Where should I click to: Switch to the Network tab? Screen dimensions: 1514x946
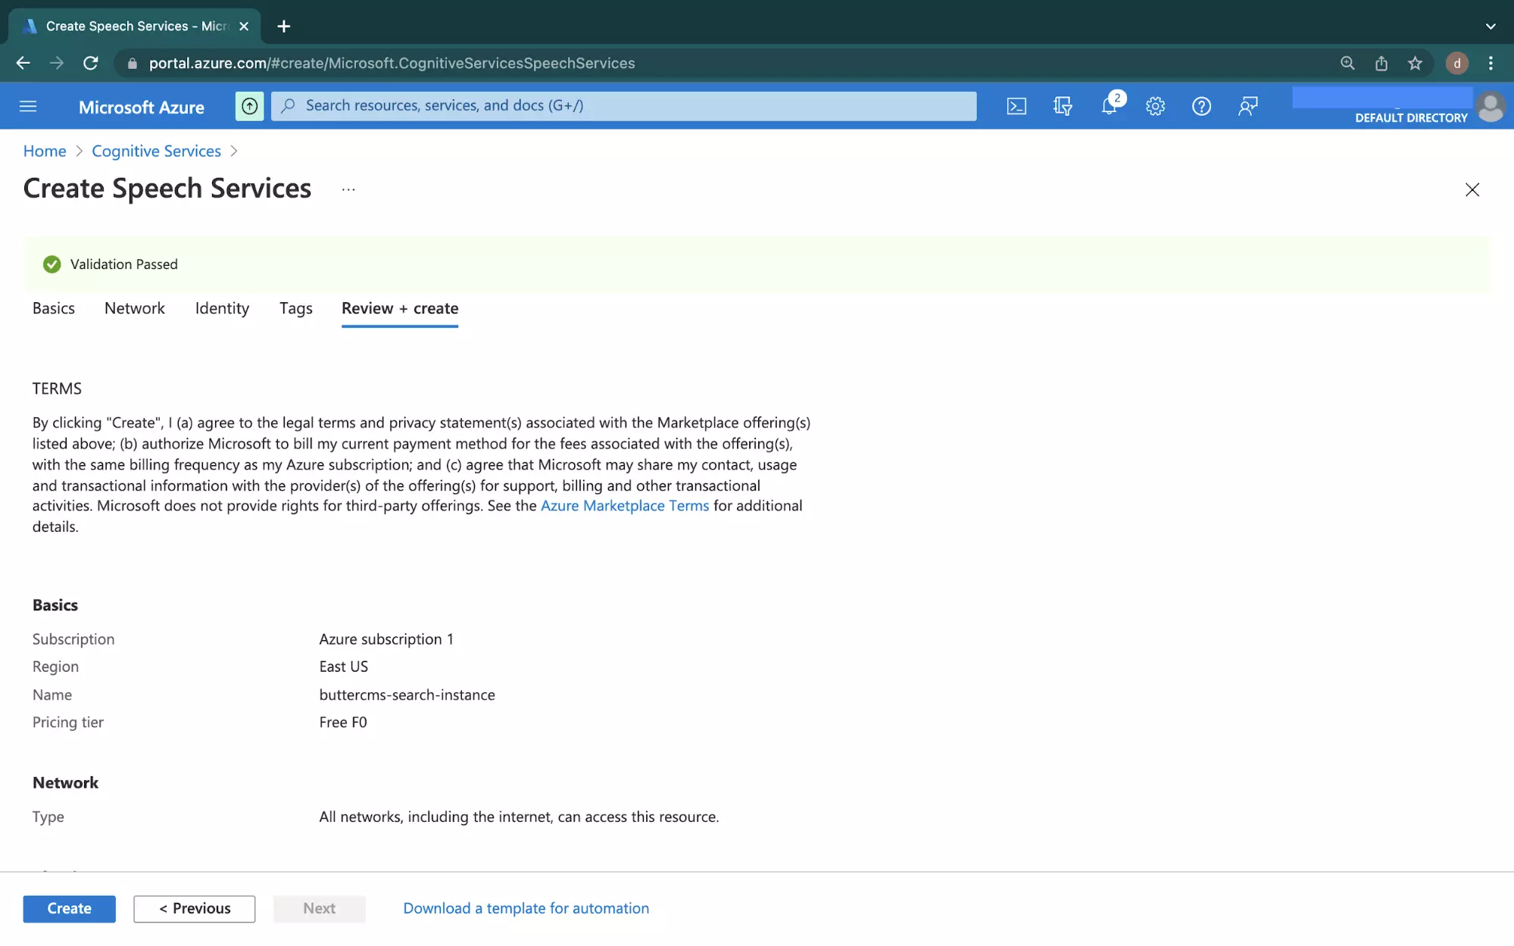134,308
